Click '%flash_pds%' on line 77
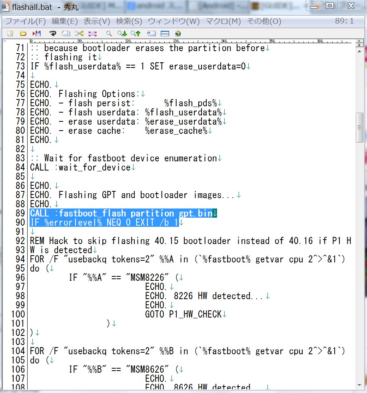The image size is (367, 393). [x=191, y=103]
